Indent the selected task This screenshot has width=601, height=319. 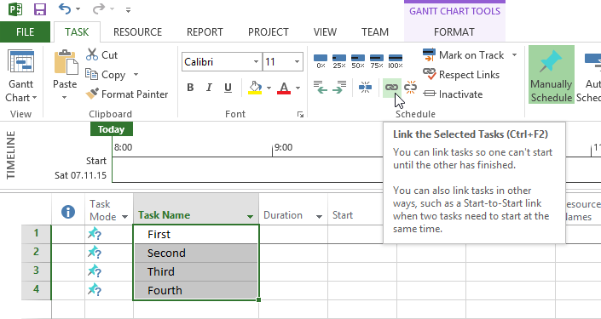point(338,88)
